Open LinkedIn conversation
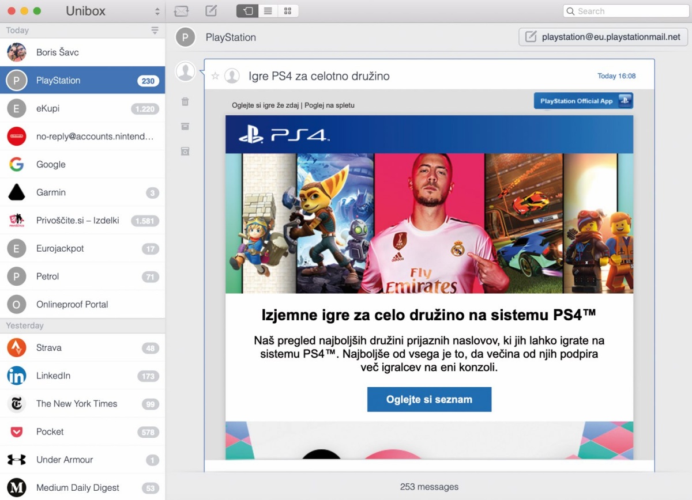The width and height of the screenshot is (692, 500). pos(82,376)
